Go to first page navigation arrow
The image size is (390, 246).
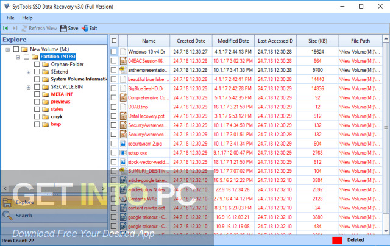click(x=5, y=29)
